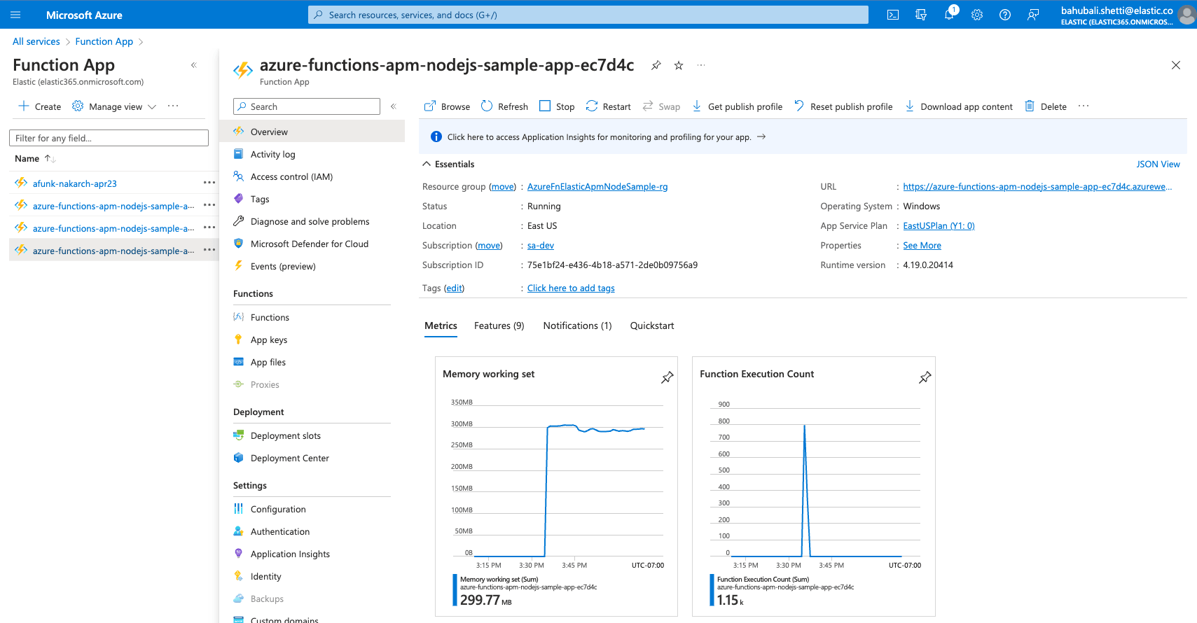Open Cloud Shell from top bar
Screen dimensions: 1197x623
pyautogui.click(x=893, y=15)
